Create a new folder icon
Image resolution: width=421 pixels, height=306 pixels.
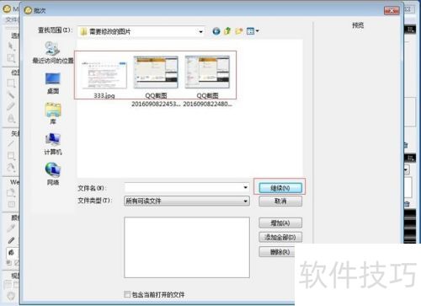(239, 31)
